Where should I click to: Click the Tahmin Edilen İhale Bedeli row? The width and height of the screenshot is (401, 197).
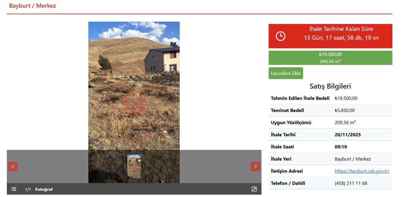coord(330,98)
